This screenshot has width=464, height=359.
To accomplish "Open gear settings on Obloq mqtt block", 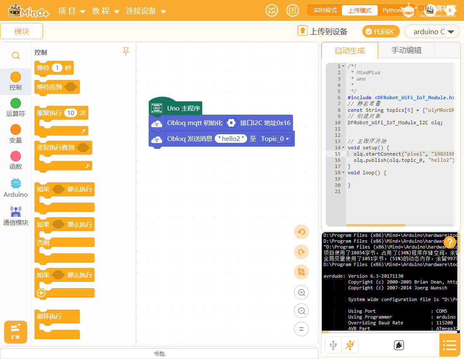I will tap(231, 123).
